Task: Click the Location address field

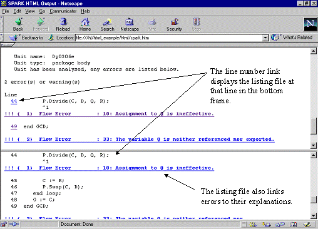Action: [169, 38]
